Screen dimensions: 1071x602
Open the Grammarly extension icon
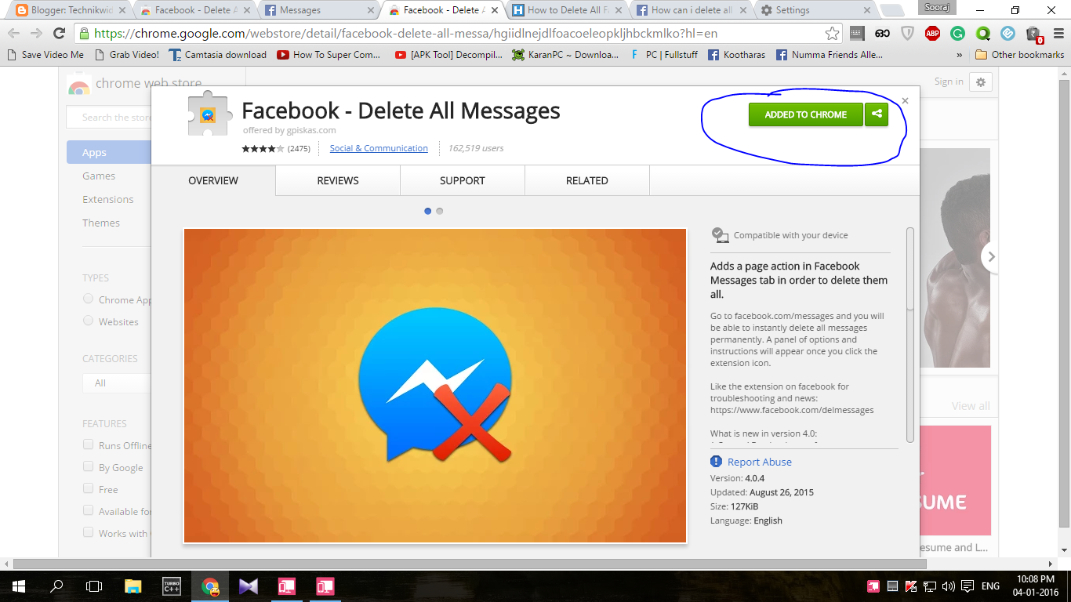[x=957, y=34]
